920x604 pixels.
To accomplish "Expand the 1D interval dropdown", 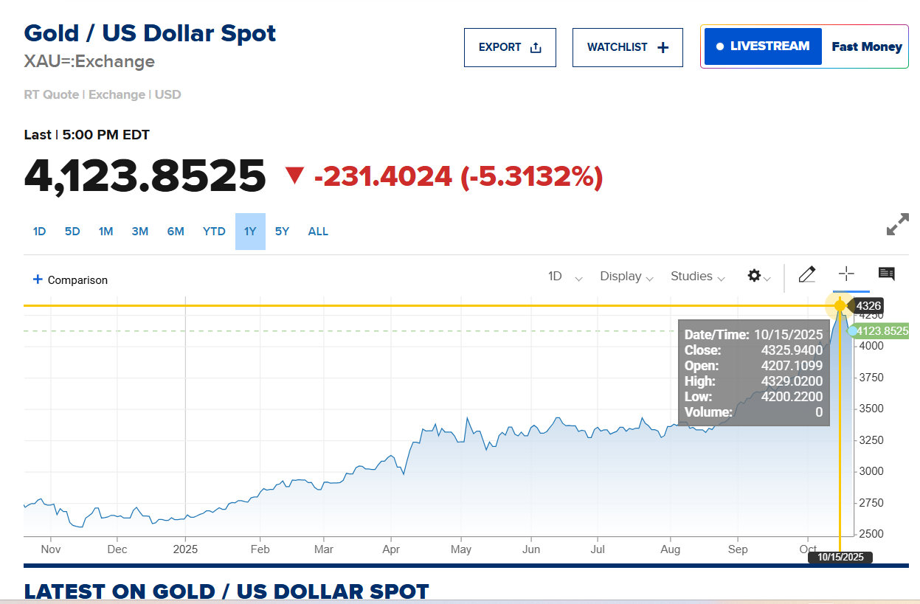I will point(564,277).
